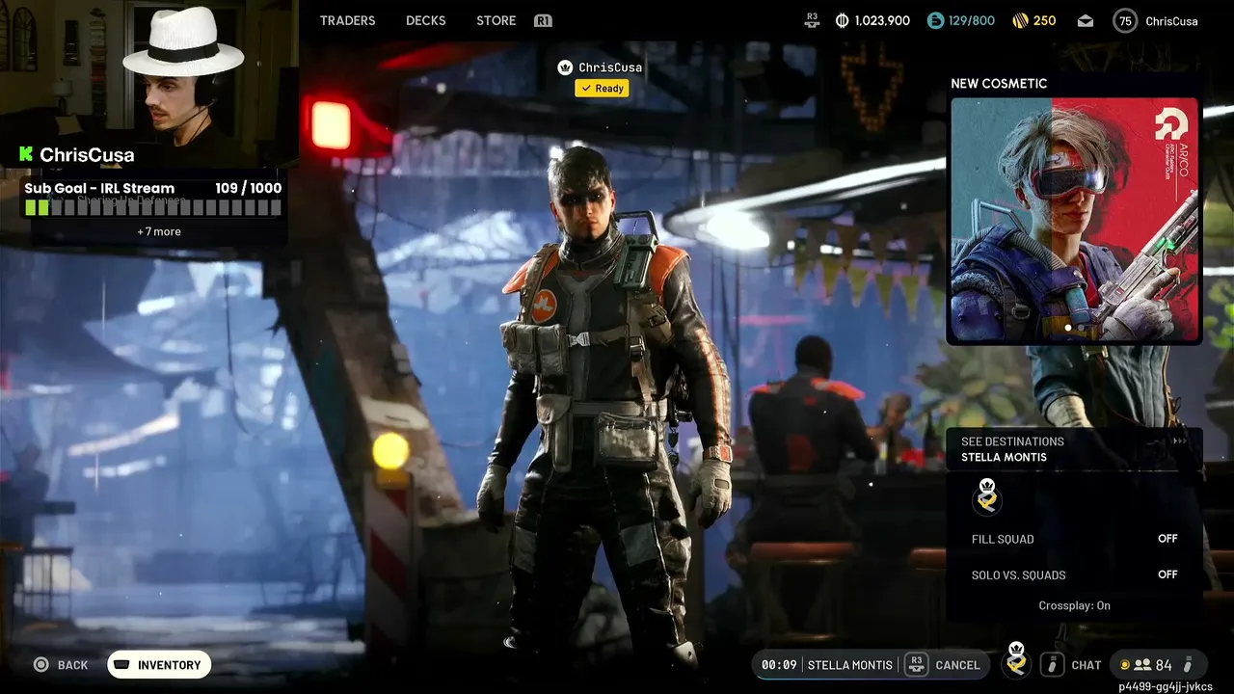Screen dimensions: 1234x694
Task: Open the NEW COSMETIC promo image
Action: coord(1075,221)
